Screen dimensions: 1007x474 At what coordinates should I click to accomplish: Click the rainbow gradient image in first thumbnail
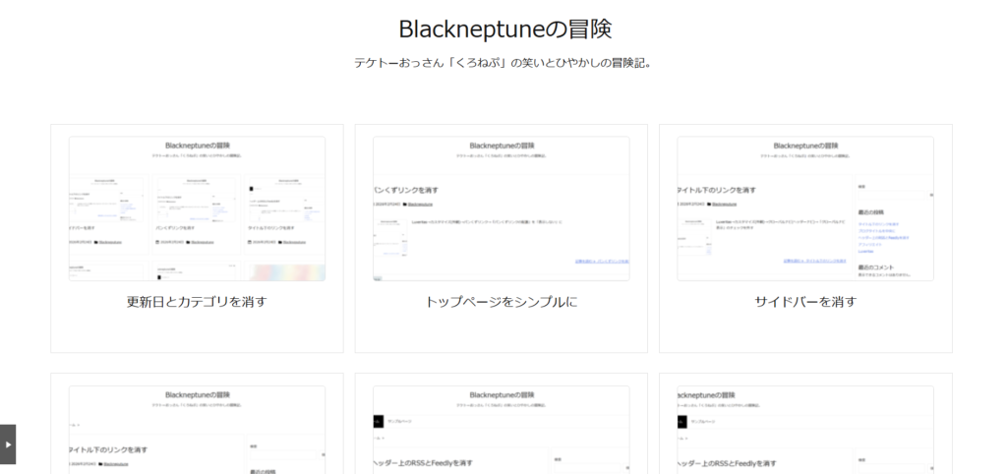(285, 271)
